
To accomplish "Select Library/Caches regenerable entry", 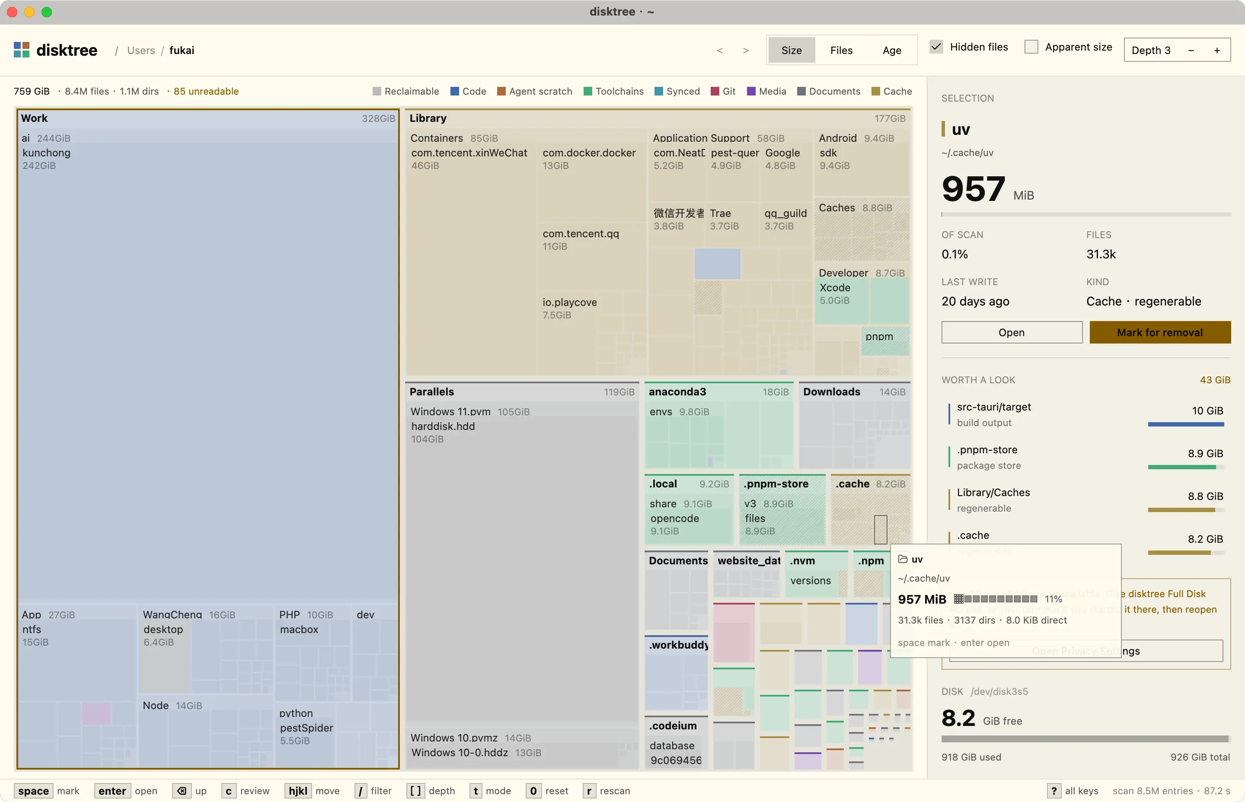I will (1086, 500).
